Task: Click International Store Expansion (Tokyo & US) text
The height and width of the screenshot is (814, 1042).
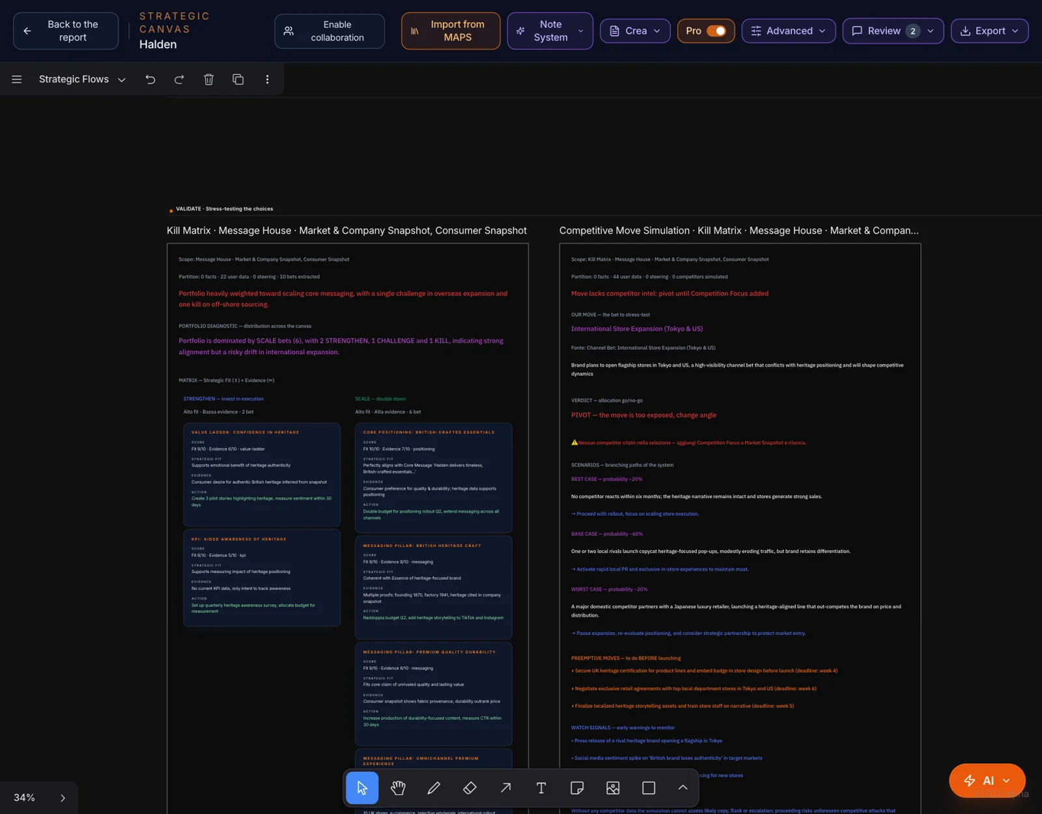Action: tap(637, 329)
